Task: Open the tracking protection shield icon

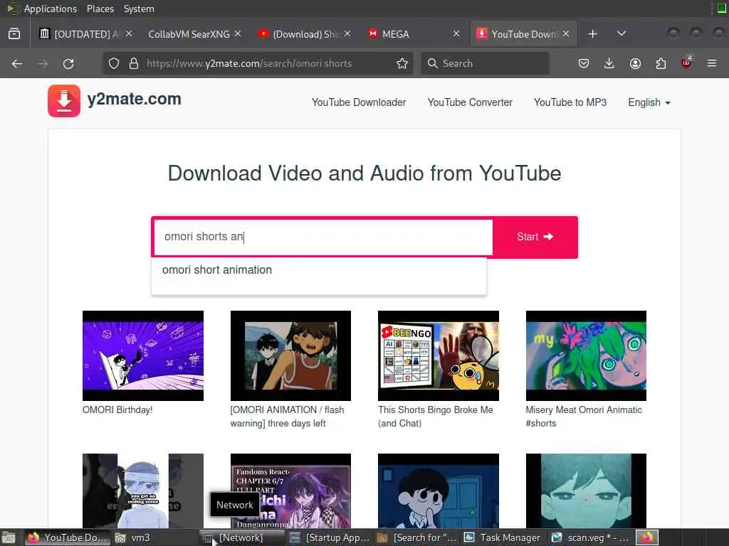Action: tap(114, 63)
